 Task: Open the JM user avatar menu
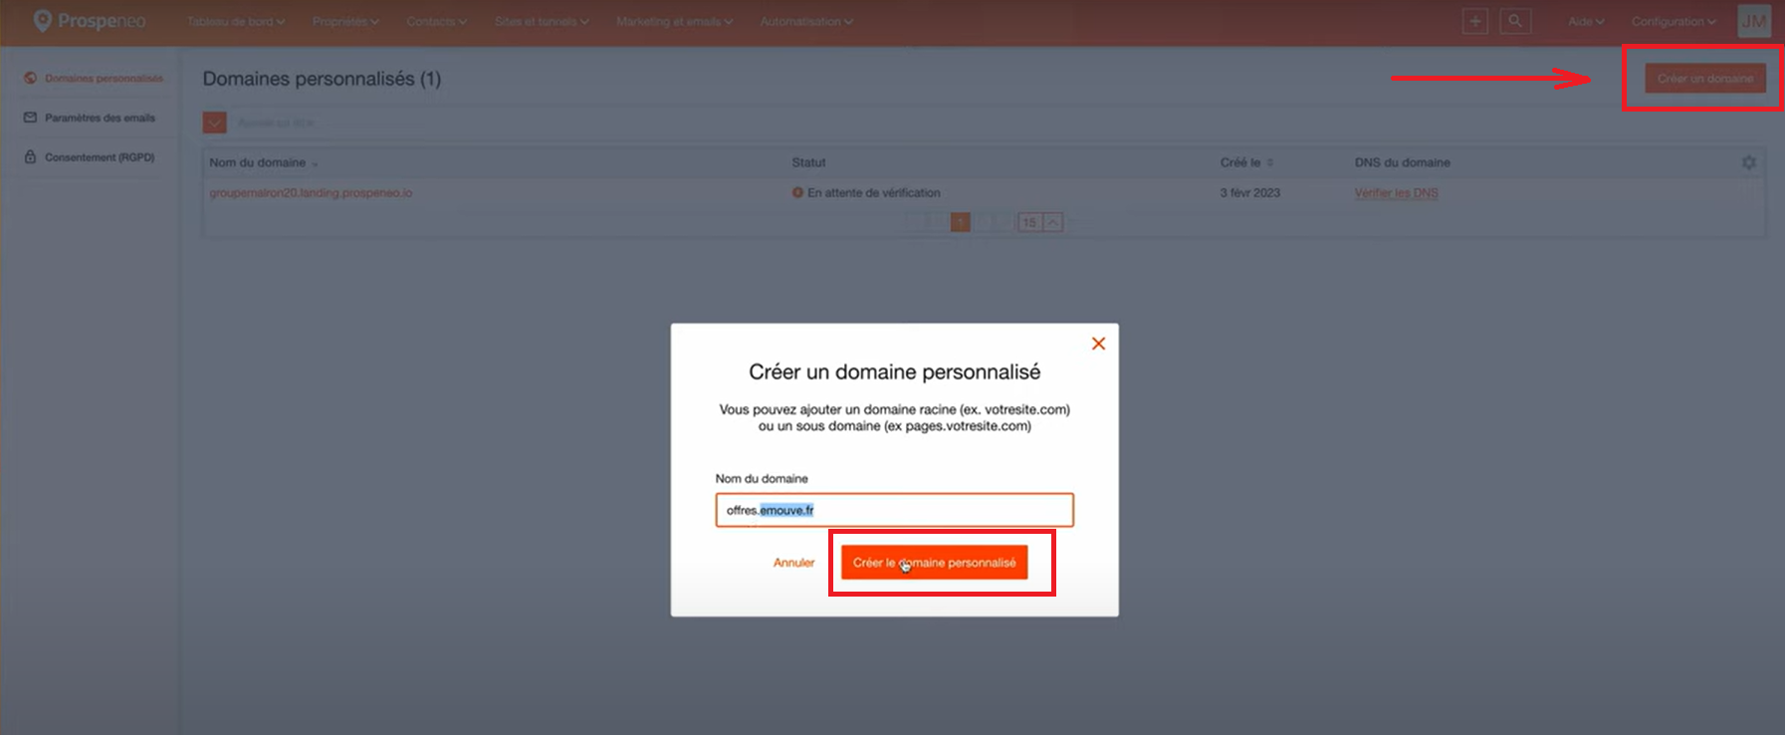(1754, 21)
